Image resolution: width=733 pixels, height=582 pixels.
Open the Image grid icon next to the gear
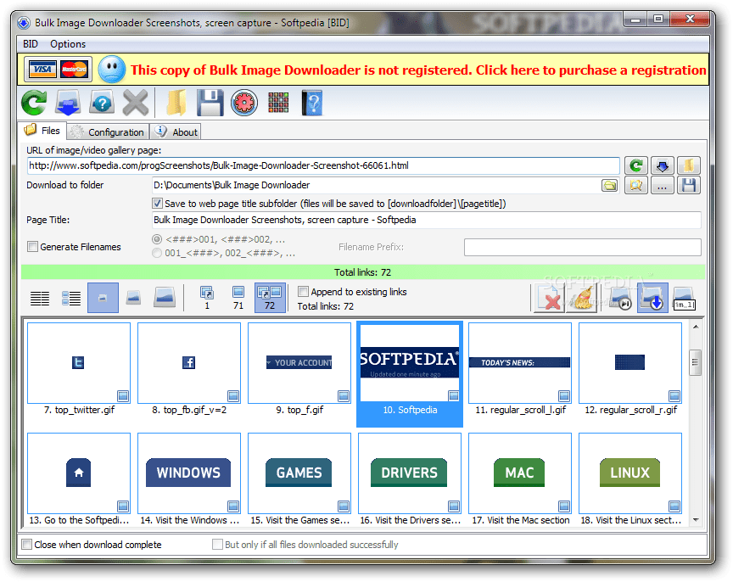[x=277, y=102]
